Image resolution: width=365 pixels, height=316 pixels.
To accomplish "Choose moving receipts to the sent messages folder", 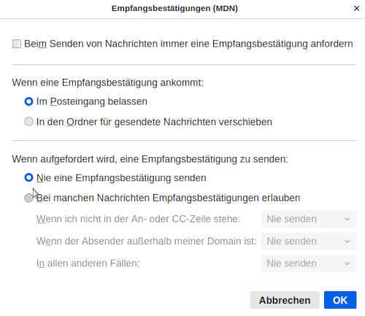I will 28,121.
